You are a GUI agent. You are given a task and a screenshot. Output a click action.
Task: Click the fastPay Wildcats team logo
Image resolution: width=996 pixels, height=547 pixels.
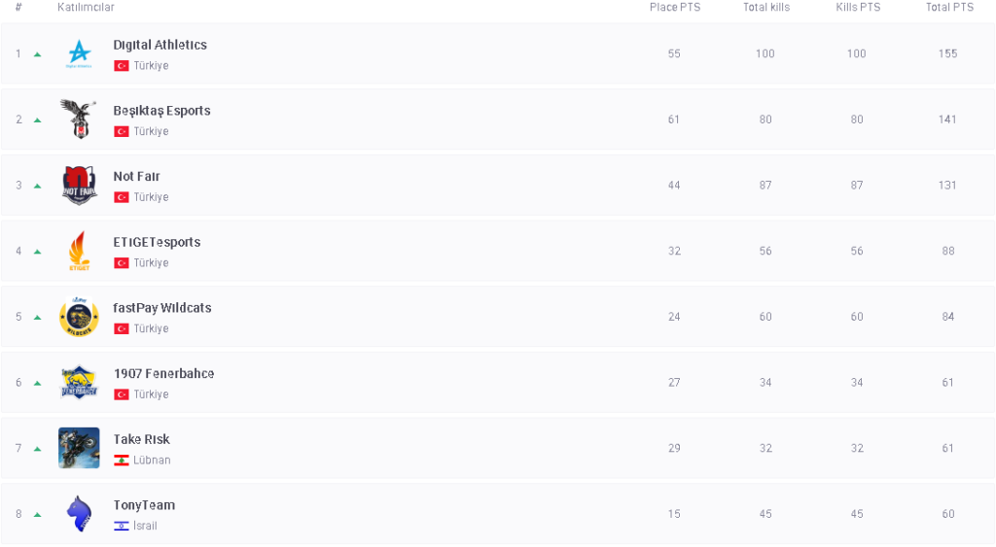[x=79, y=317]
